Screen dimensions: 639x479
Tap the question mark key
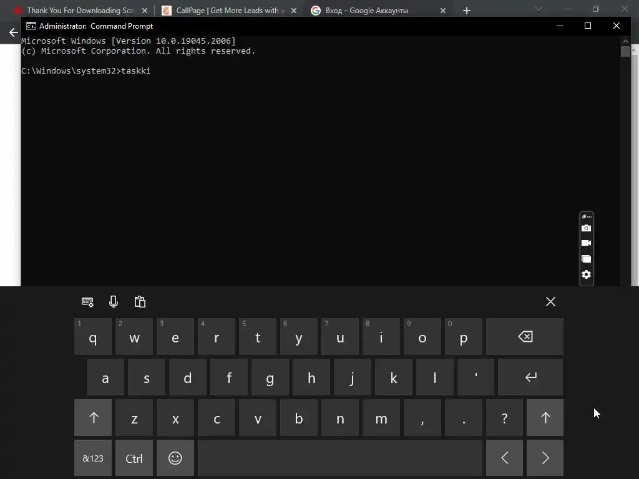point(504,417)
